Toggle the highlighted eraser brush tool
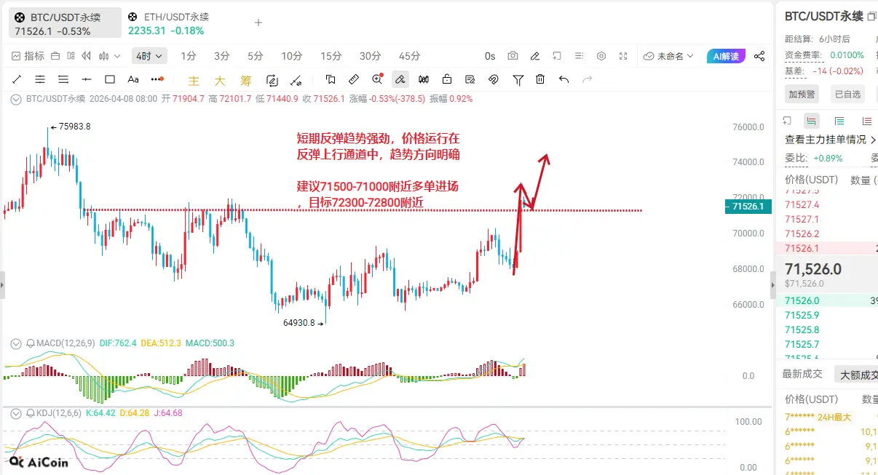 coord(400,79)
